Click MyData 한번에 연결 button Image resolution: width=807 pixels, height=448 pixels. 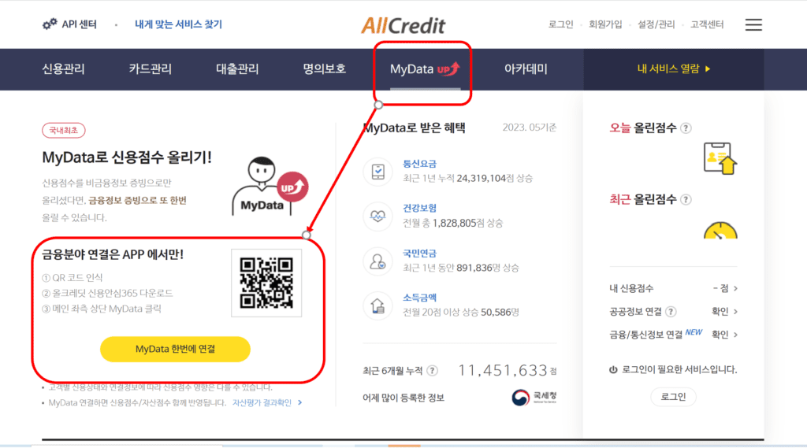tap(175, 349)
